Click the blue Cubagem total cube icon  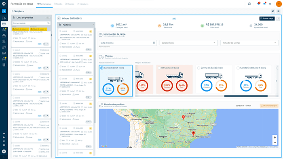coord(112,26)
